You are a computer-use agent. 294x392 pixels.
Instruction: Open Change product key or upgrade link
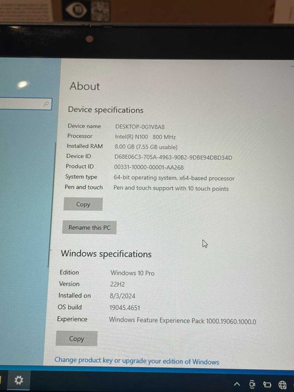click(x=137, y=361)
